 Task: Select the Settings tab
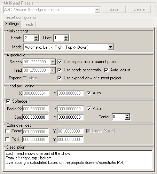click(x=12, y=24)
